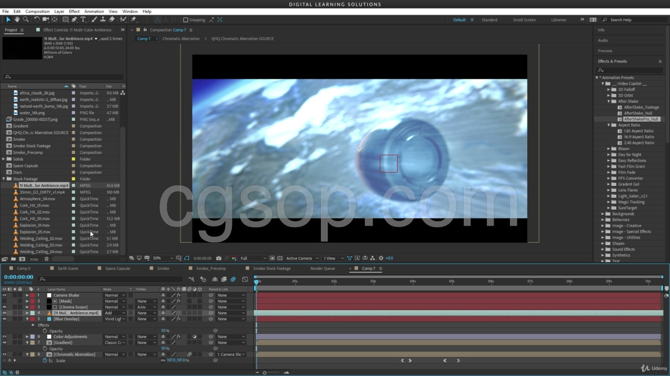
Task: Select the Clone Stamp tool
Action: (x=103, y=20)
